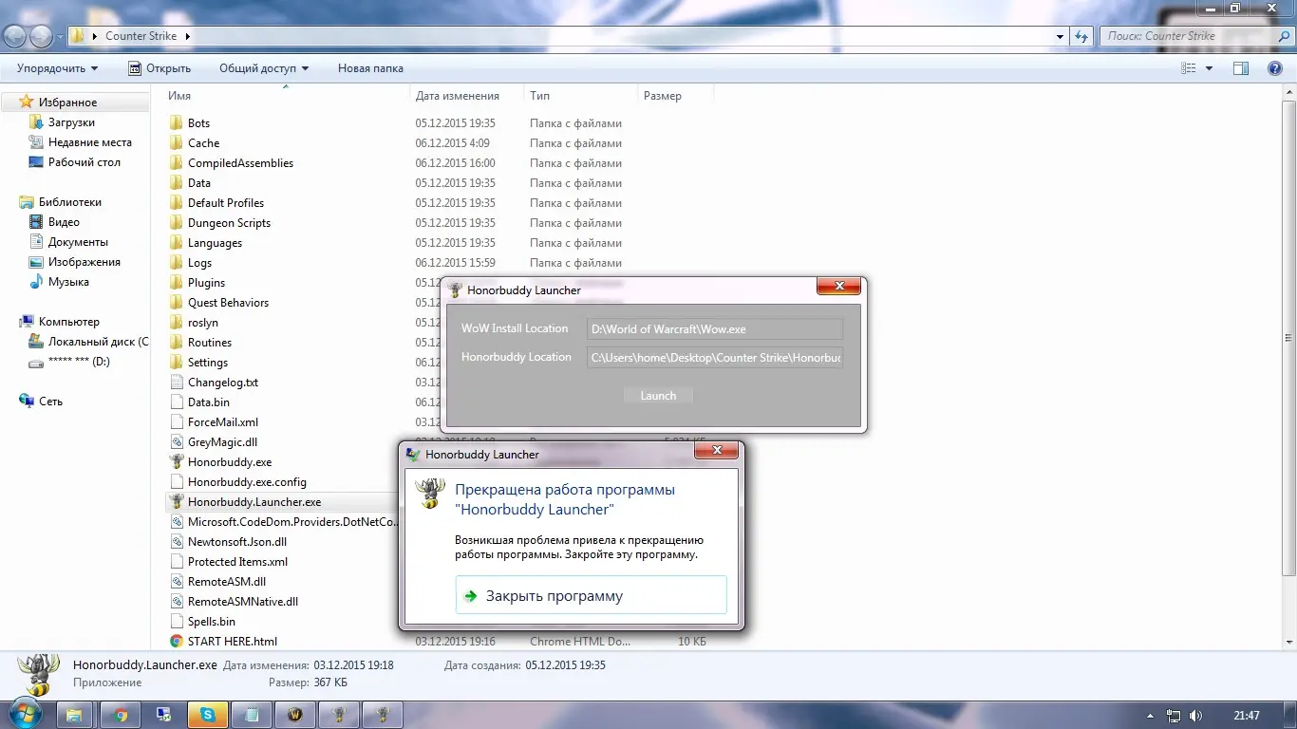The image size is (1297, 729).
Task: Open the Упорядочить menu
Action: click(57, 68)
